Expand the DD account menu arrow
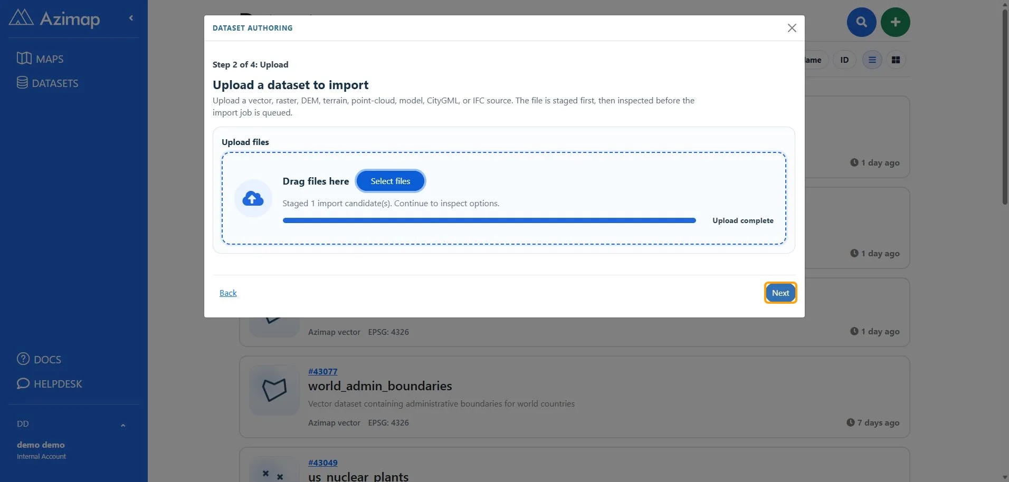 (x=123, y=425)
